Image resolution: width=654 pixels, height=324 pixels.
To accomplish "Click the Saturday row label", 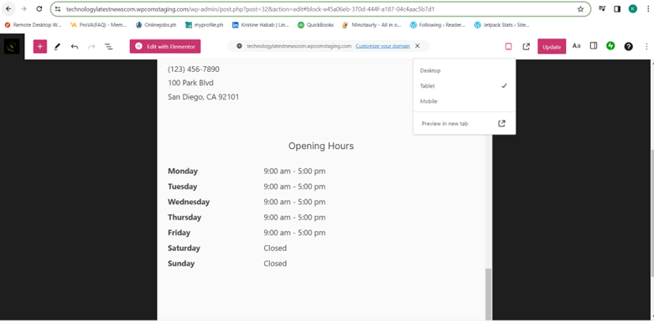I will (x=184, y=248).
